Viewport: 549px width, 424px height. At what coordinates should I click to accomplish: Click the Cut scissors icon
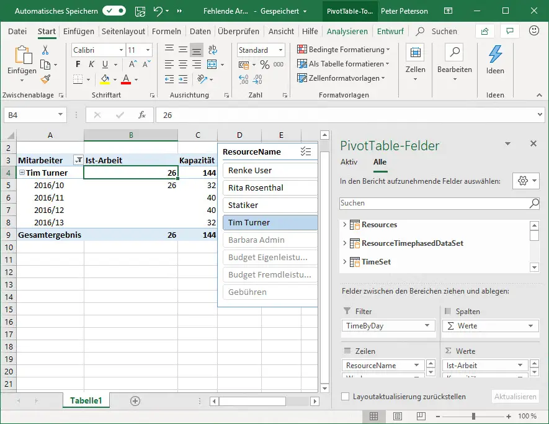(x=45, y=50)
